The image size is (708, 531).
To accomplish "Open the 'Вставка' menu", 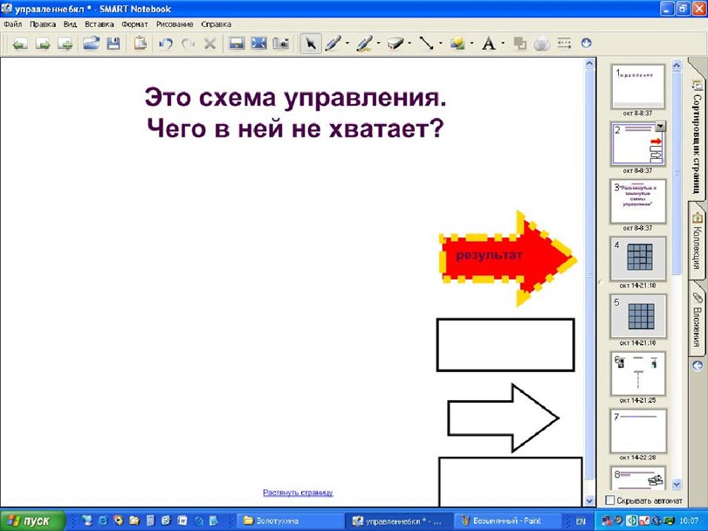I will (99, 24).
